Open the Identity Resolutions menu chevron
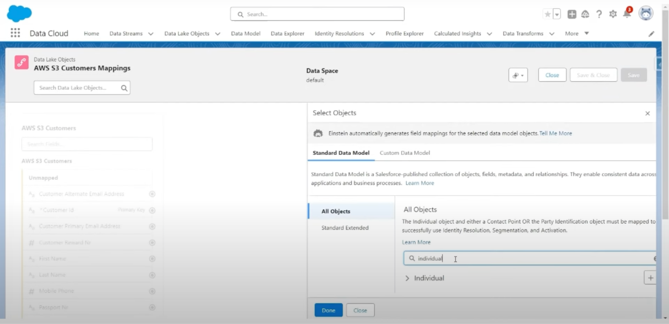 pyautogui.click(x=373, y=34)
